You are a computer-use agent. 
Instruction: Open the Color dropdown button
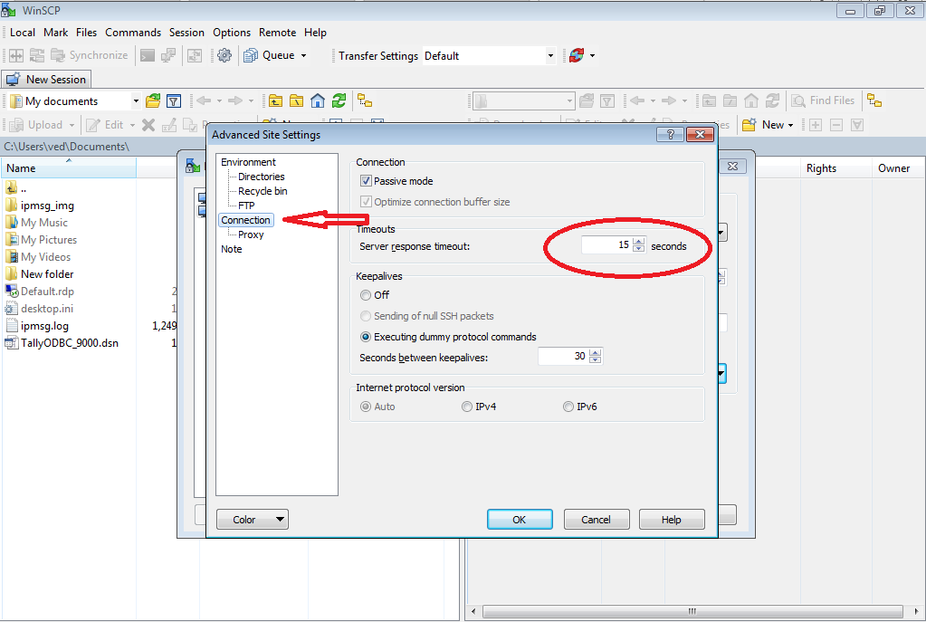tap(253, 519)
